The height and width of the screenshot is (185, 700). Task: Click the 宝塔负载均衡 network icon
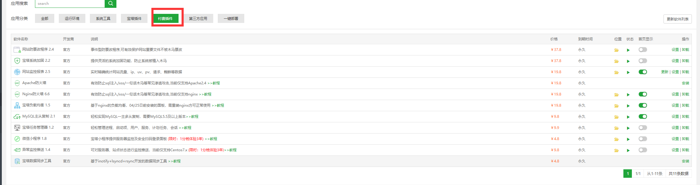tap(17, 105)
